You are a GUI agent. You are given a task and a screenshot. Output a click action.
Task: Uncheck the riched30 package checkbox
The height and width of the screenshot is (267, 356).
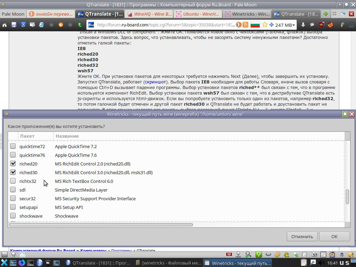click(13, 172)
